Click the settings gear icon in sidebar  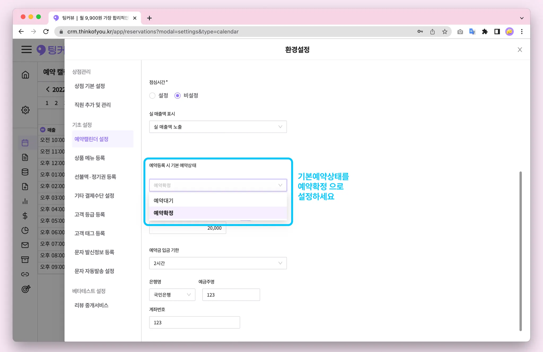(25, 110)
